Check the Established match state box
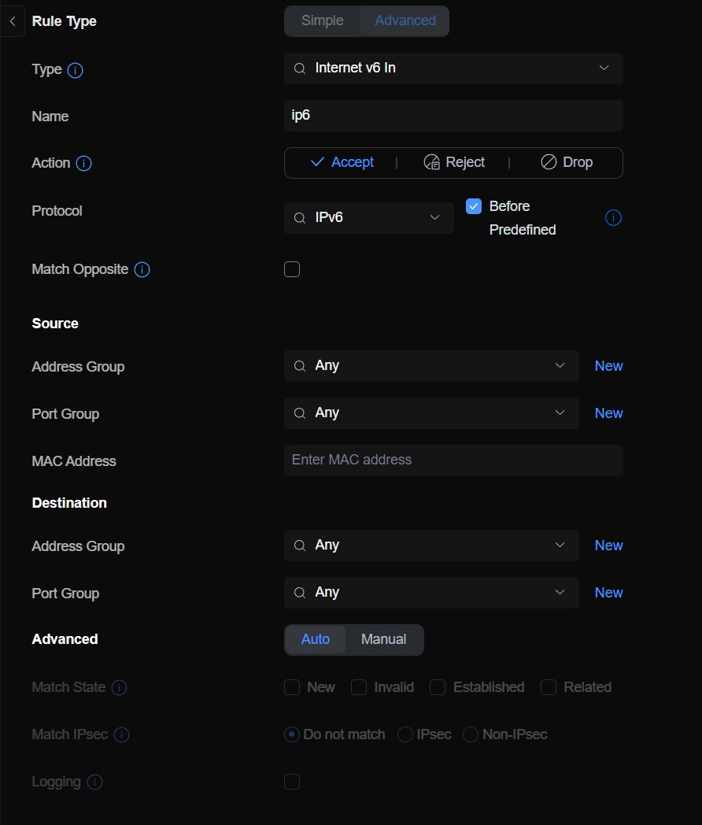This screenshot has width=702, height=825. (438, 687)
